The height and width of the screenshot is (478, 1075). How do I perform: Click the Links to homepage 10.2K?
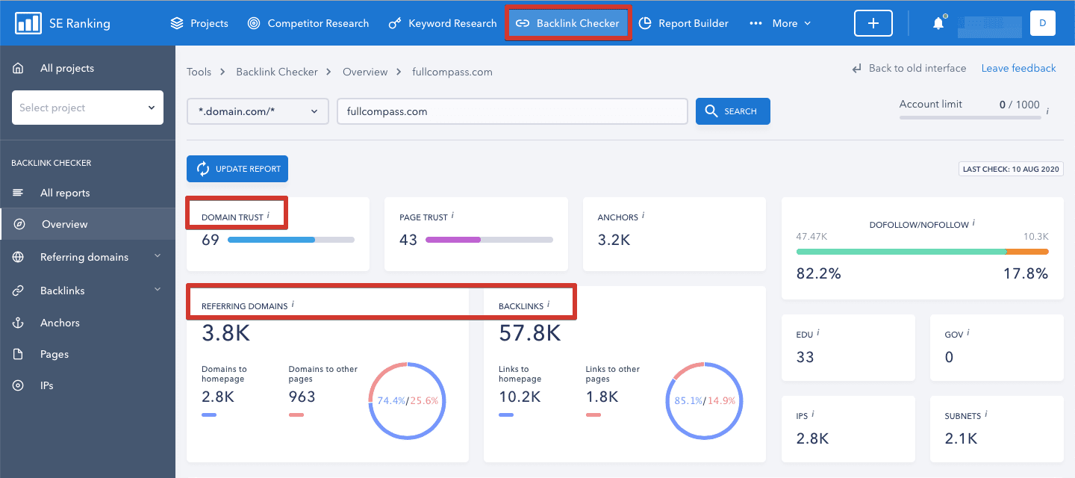point(520,397)
